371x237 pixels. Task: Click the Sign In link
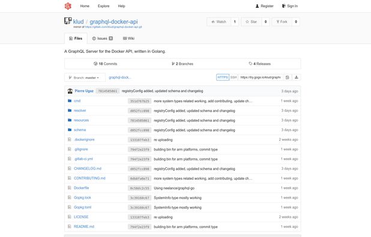click(290, 6)
